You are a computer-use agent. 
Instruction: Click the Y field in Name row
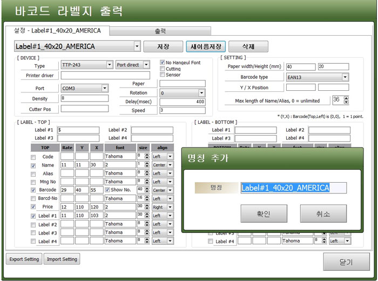pos(82,165)
